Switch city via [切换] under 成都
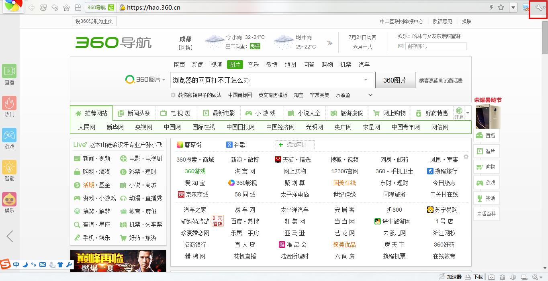The width and height of the screenshot is (548, 281). [185, 47]
